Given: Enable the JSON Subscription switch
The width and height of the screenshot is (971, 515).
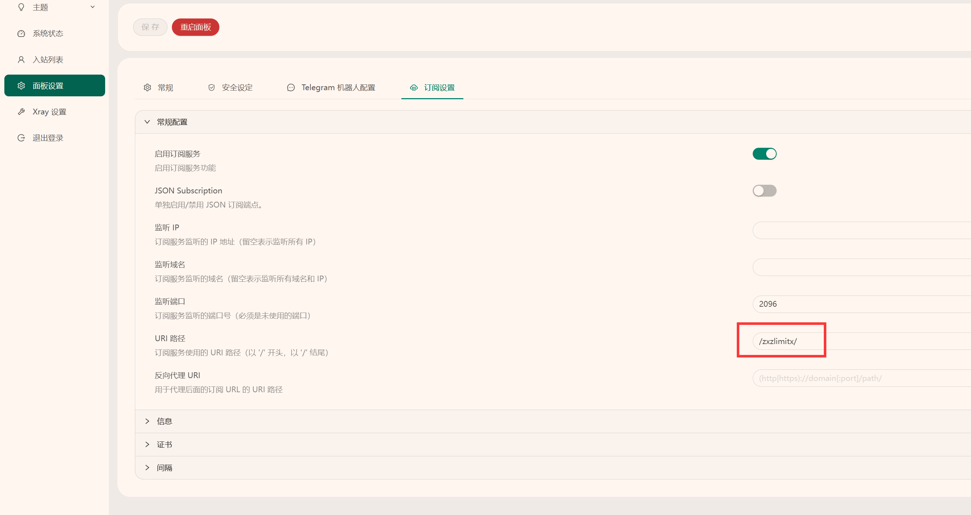Looking at the screenshot, I should [x=764, y=190].
